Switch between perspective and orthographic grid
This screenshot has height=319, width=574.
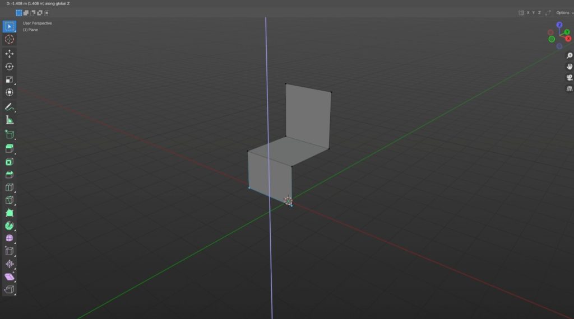570,88
